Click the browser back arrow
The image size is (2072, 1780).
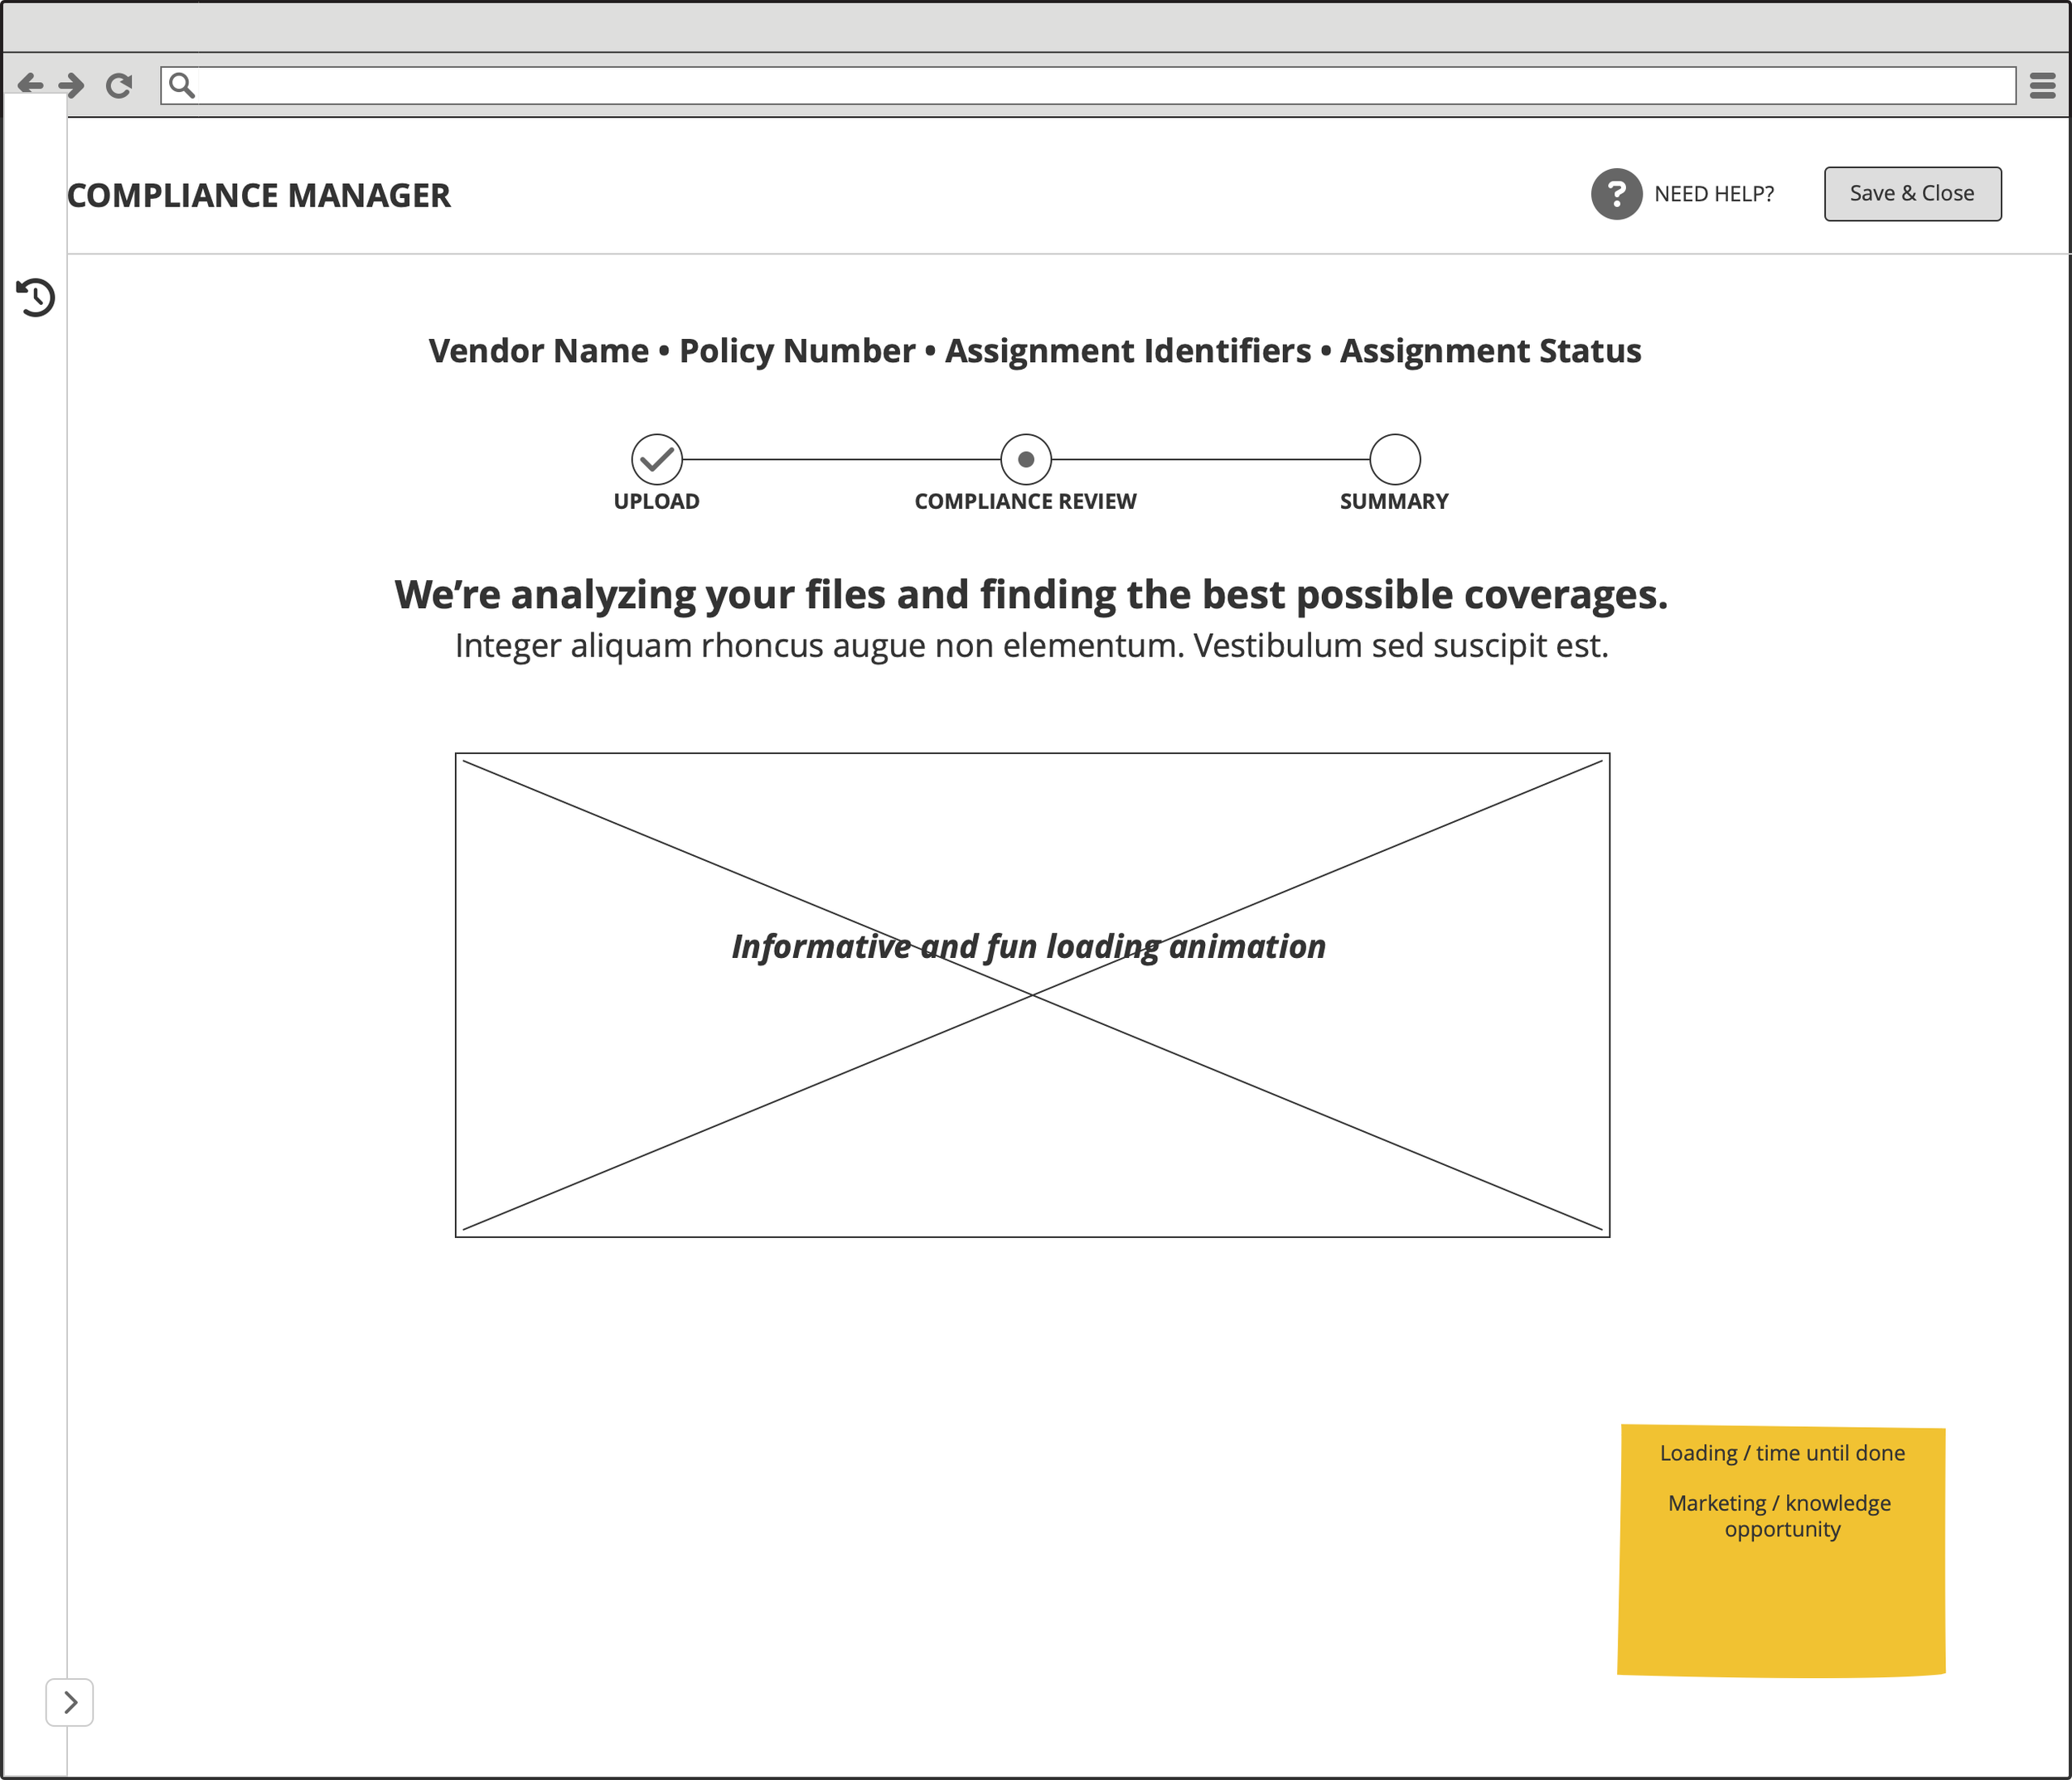click(30, 85)
